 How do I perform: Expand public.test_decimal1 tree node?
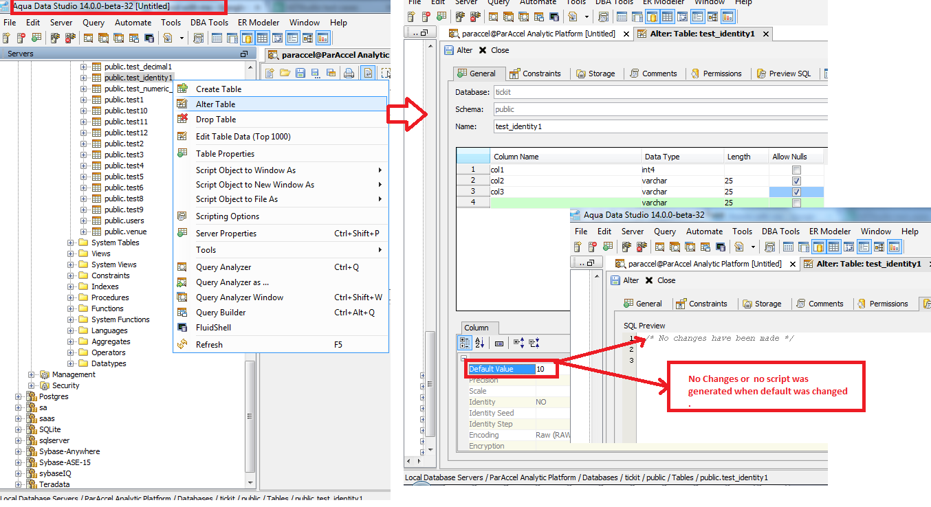84,67
